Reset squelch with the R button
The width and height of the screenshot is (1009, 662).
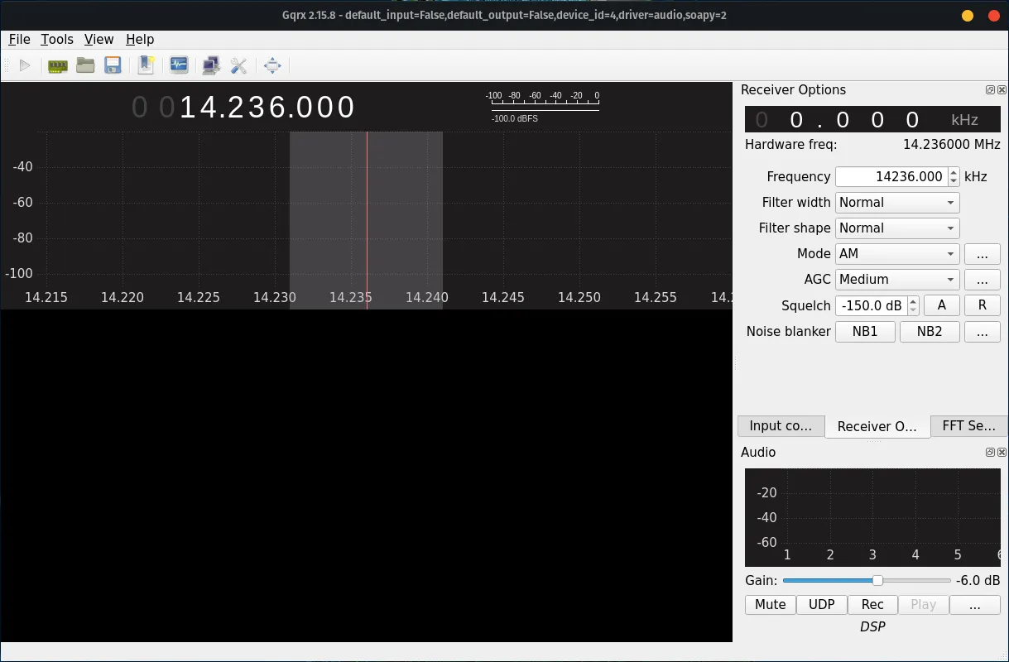[x=983, y=305]
